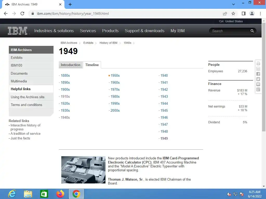266x199 pixels.
Task: Open History of IBM breadcrumb
Action: tap(108, 43)
